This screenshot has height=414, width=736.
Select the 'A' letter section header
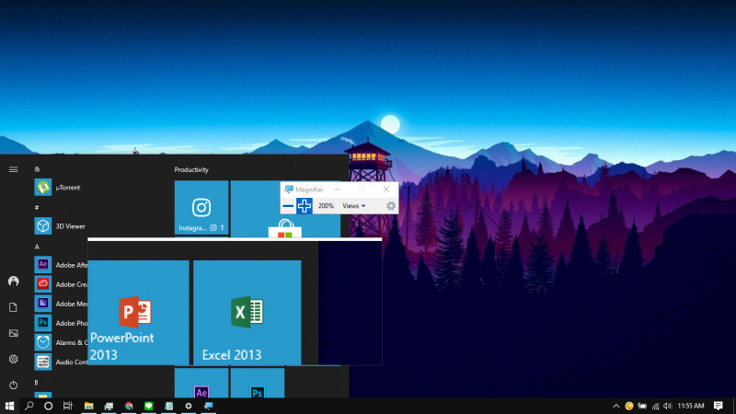pyautogui.click(x=37, y=247)
